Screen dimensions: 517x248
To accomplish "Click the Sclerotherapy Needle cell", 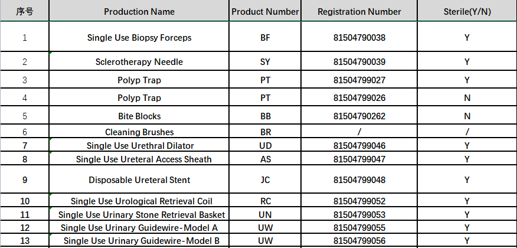I will 139,61.
